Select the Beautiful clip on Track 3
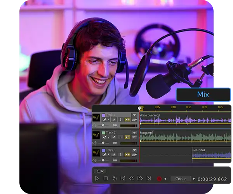The image size is (233, 194). (212, 155)
